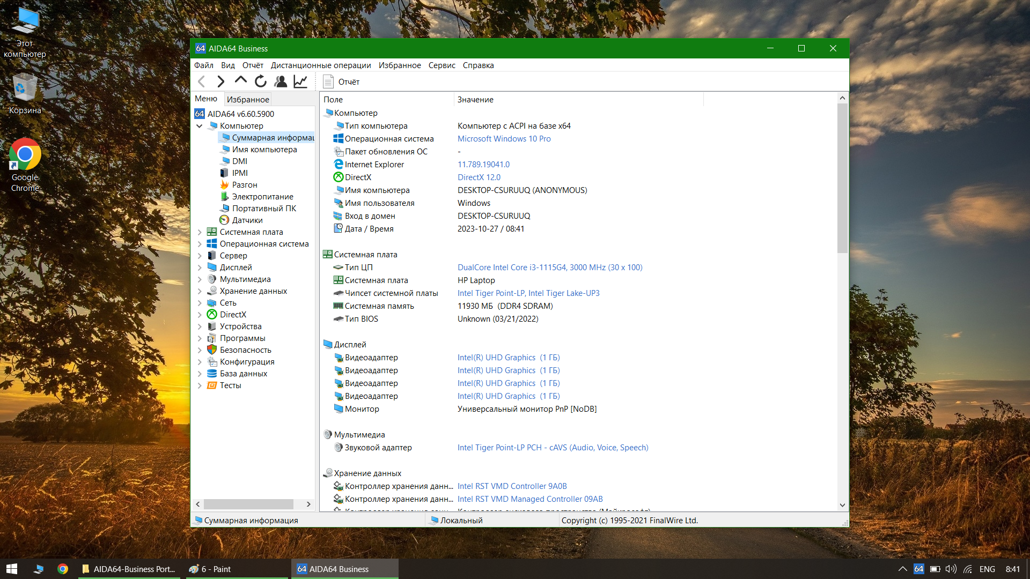
Task: Expand the Тесты tree node
Action: click(x=200, y=385)
